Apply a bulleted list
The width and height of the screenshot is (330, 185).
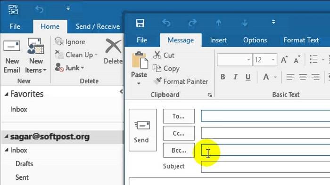coord(313,59)
